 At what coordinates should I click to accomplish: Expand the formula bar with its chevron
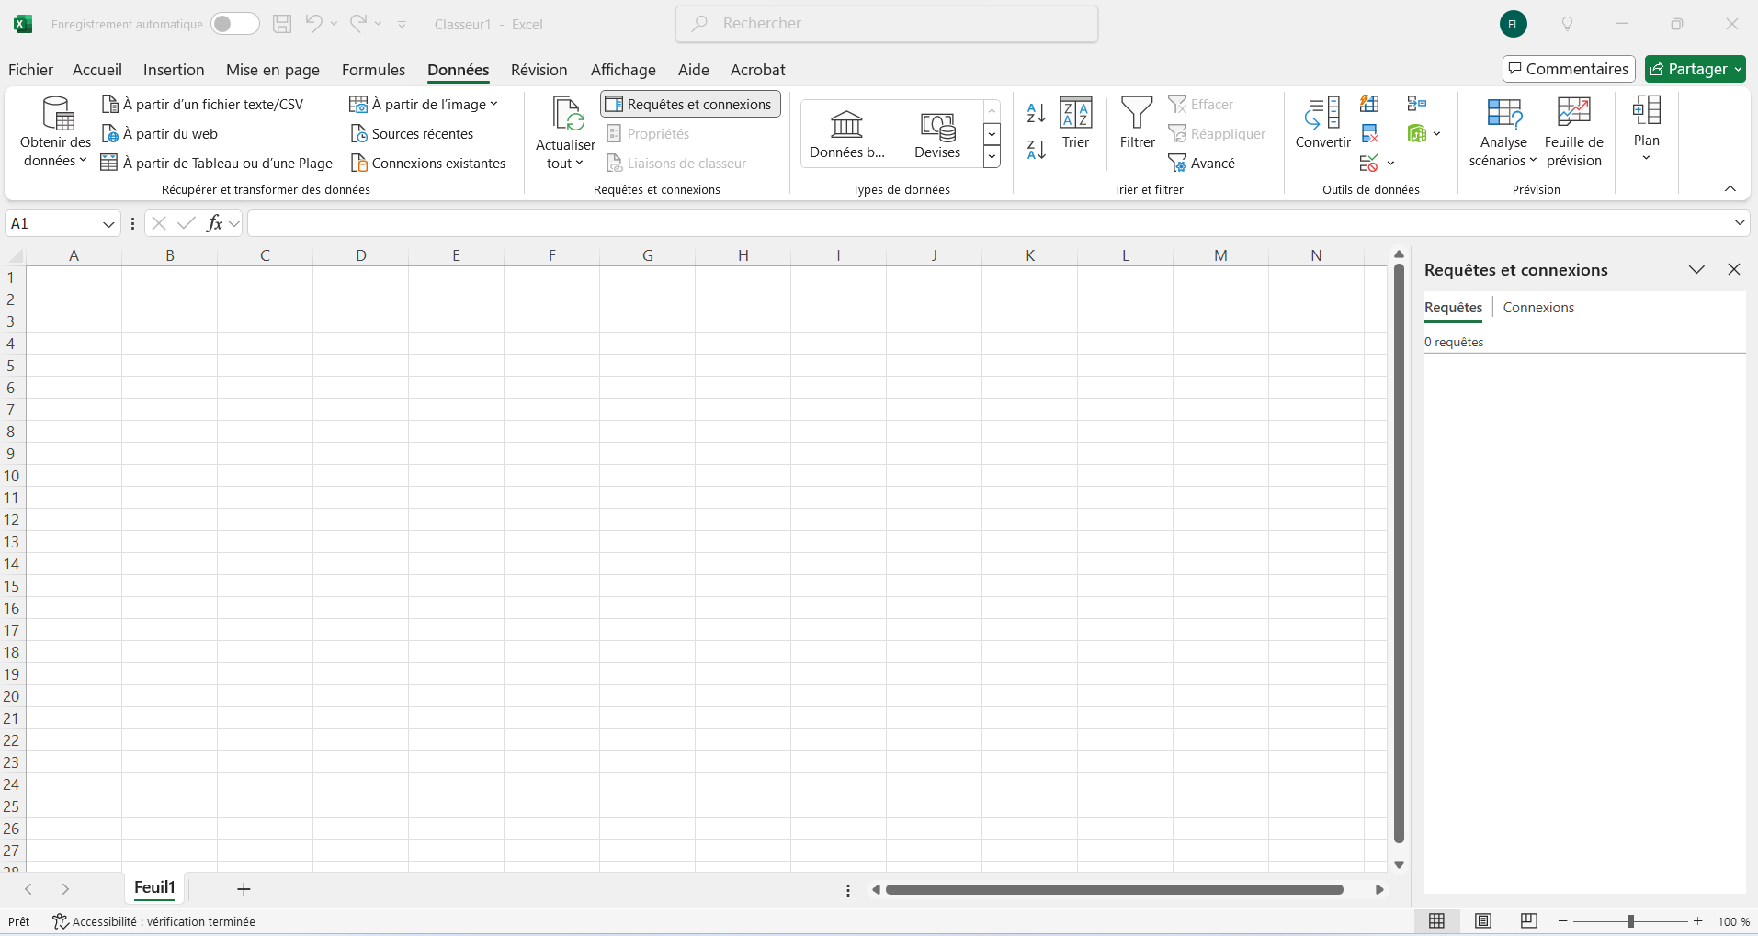[x=1739, y=223]
